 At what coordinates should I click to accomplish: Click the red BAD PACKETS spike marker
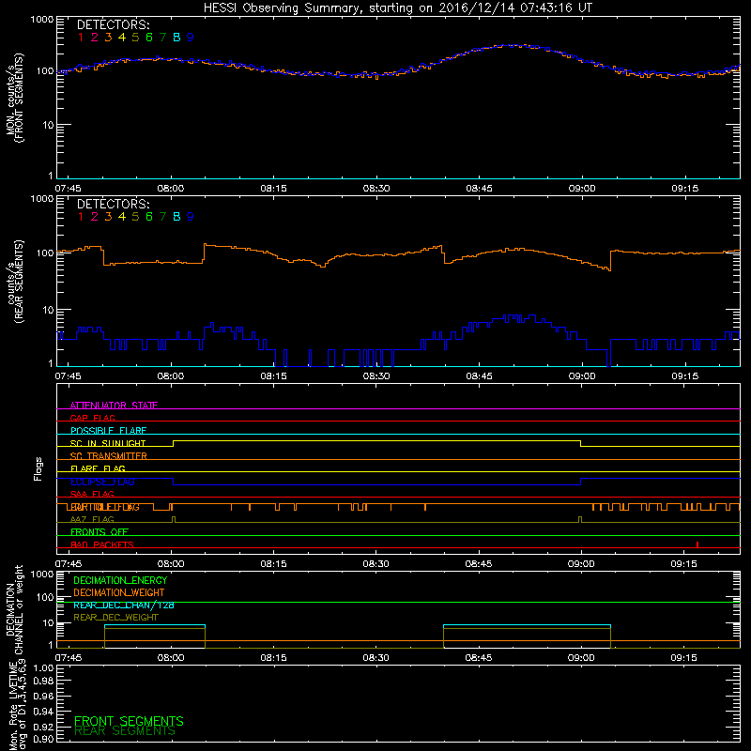(697, 544)
